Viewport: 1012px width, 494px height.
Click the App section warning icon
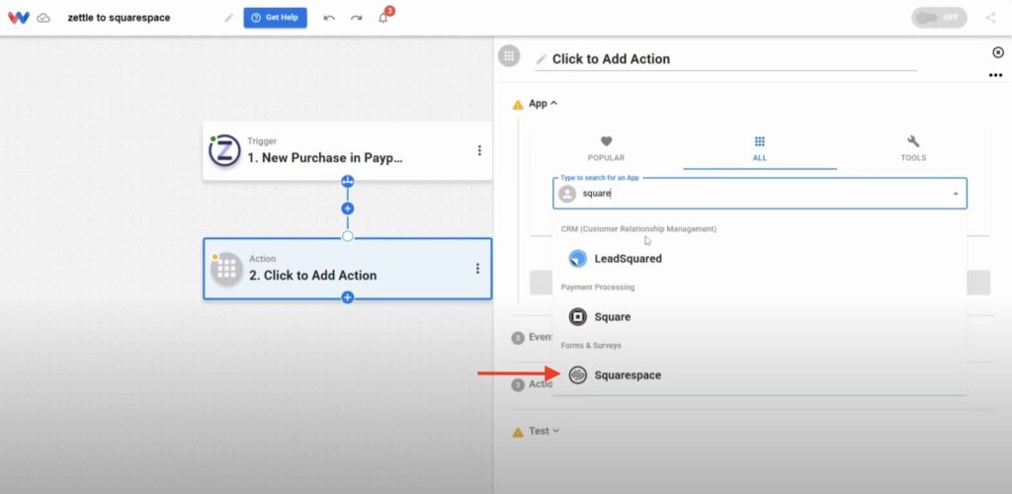click(x=518, y=105)
